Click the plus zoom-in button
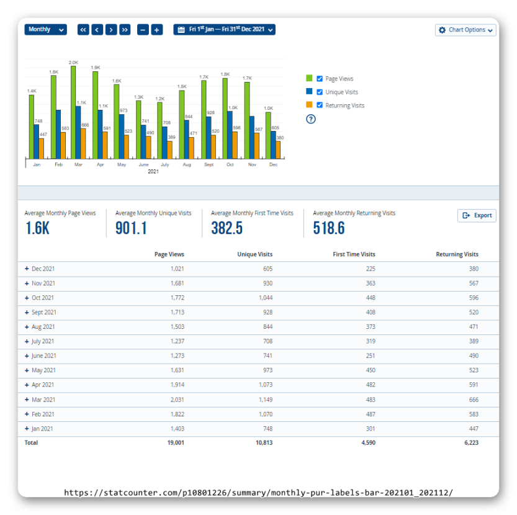 pos(157,30)
